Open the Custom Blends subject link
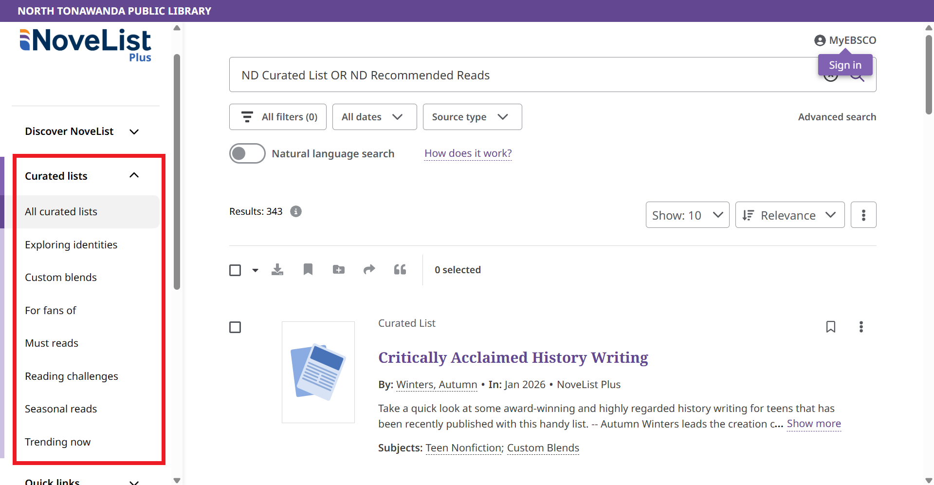Screen dimensions: 934x485 pos(543,448)
